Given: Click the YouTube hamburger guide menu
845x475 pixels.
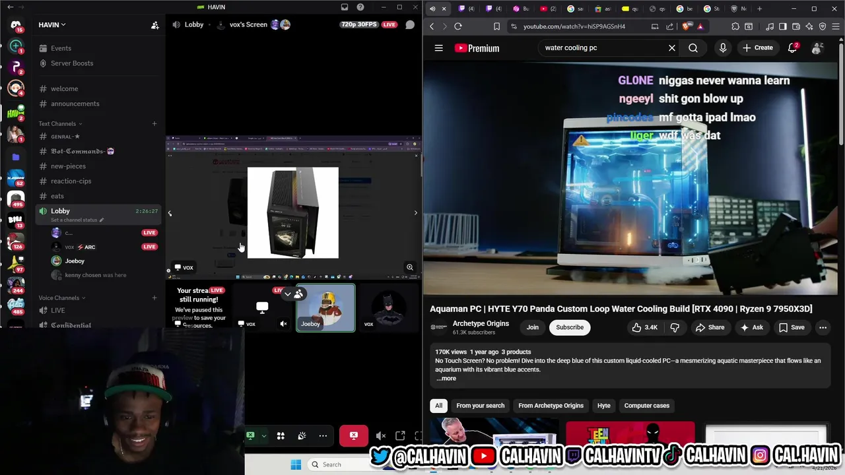Looking at the screenshot, I should click(438, 47).
